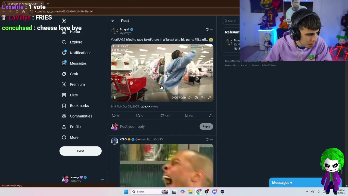Repost the post (79 reposts)
The image size is (348, 196).
pyautogui.click(x=139, y=116)
